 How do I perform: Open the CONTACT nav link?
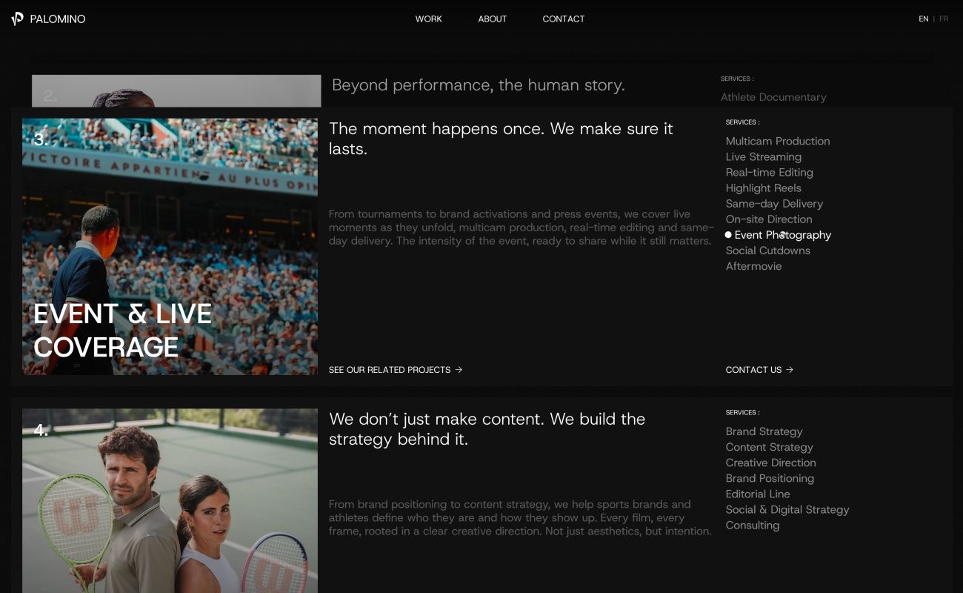click(564, 19)
